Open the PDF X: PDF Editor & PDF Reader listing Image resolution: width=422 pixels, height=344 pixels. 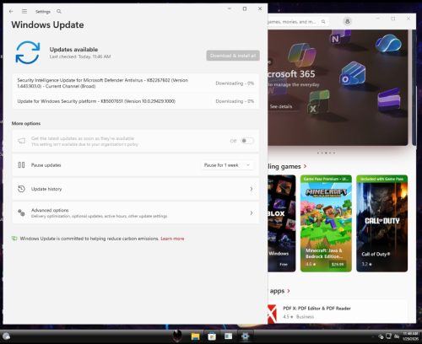pyautogui.click(x=338, y=311)
